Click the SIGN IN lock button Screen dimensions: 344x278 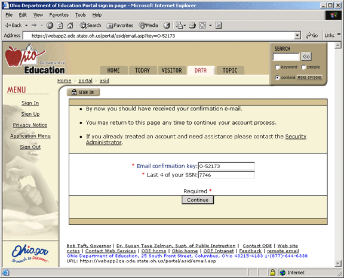[x=84, y=92]
